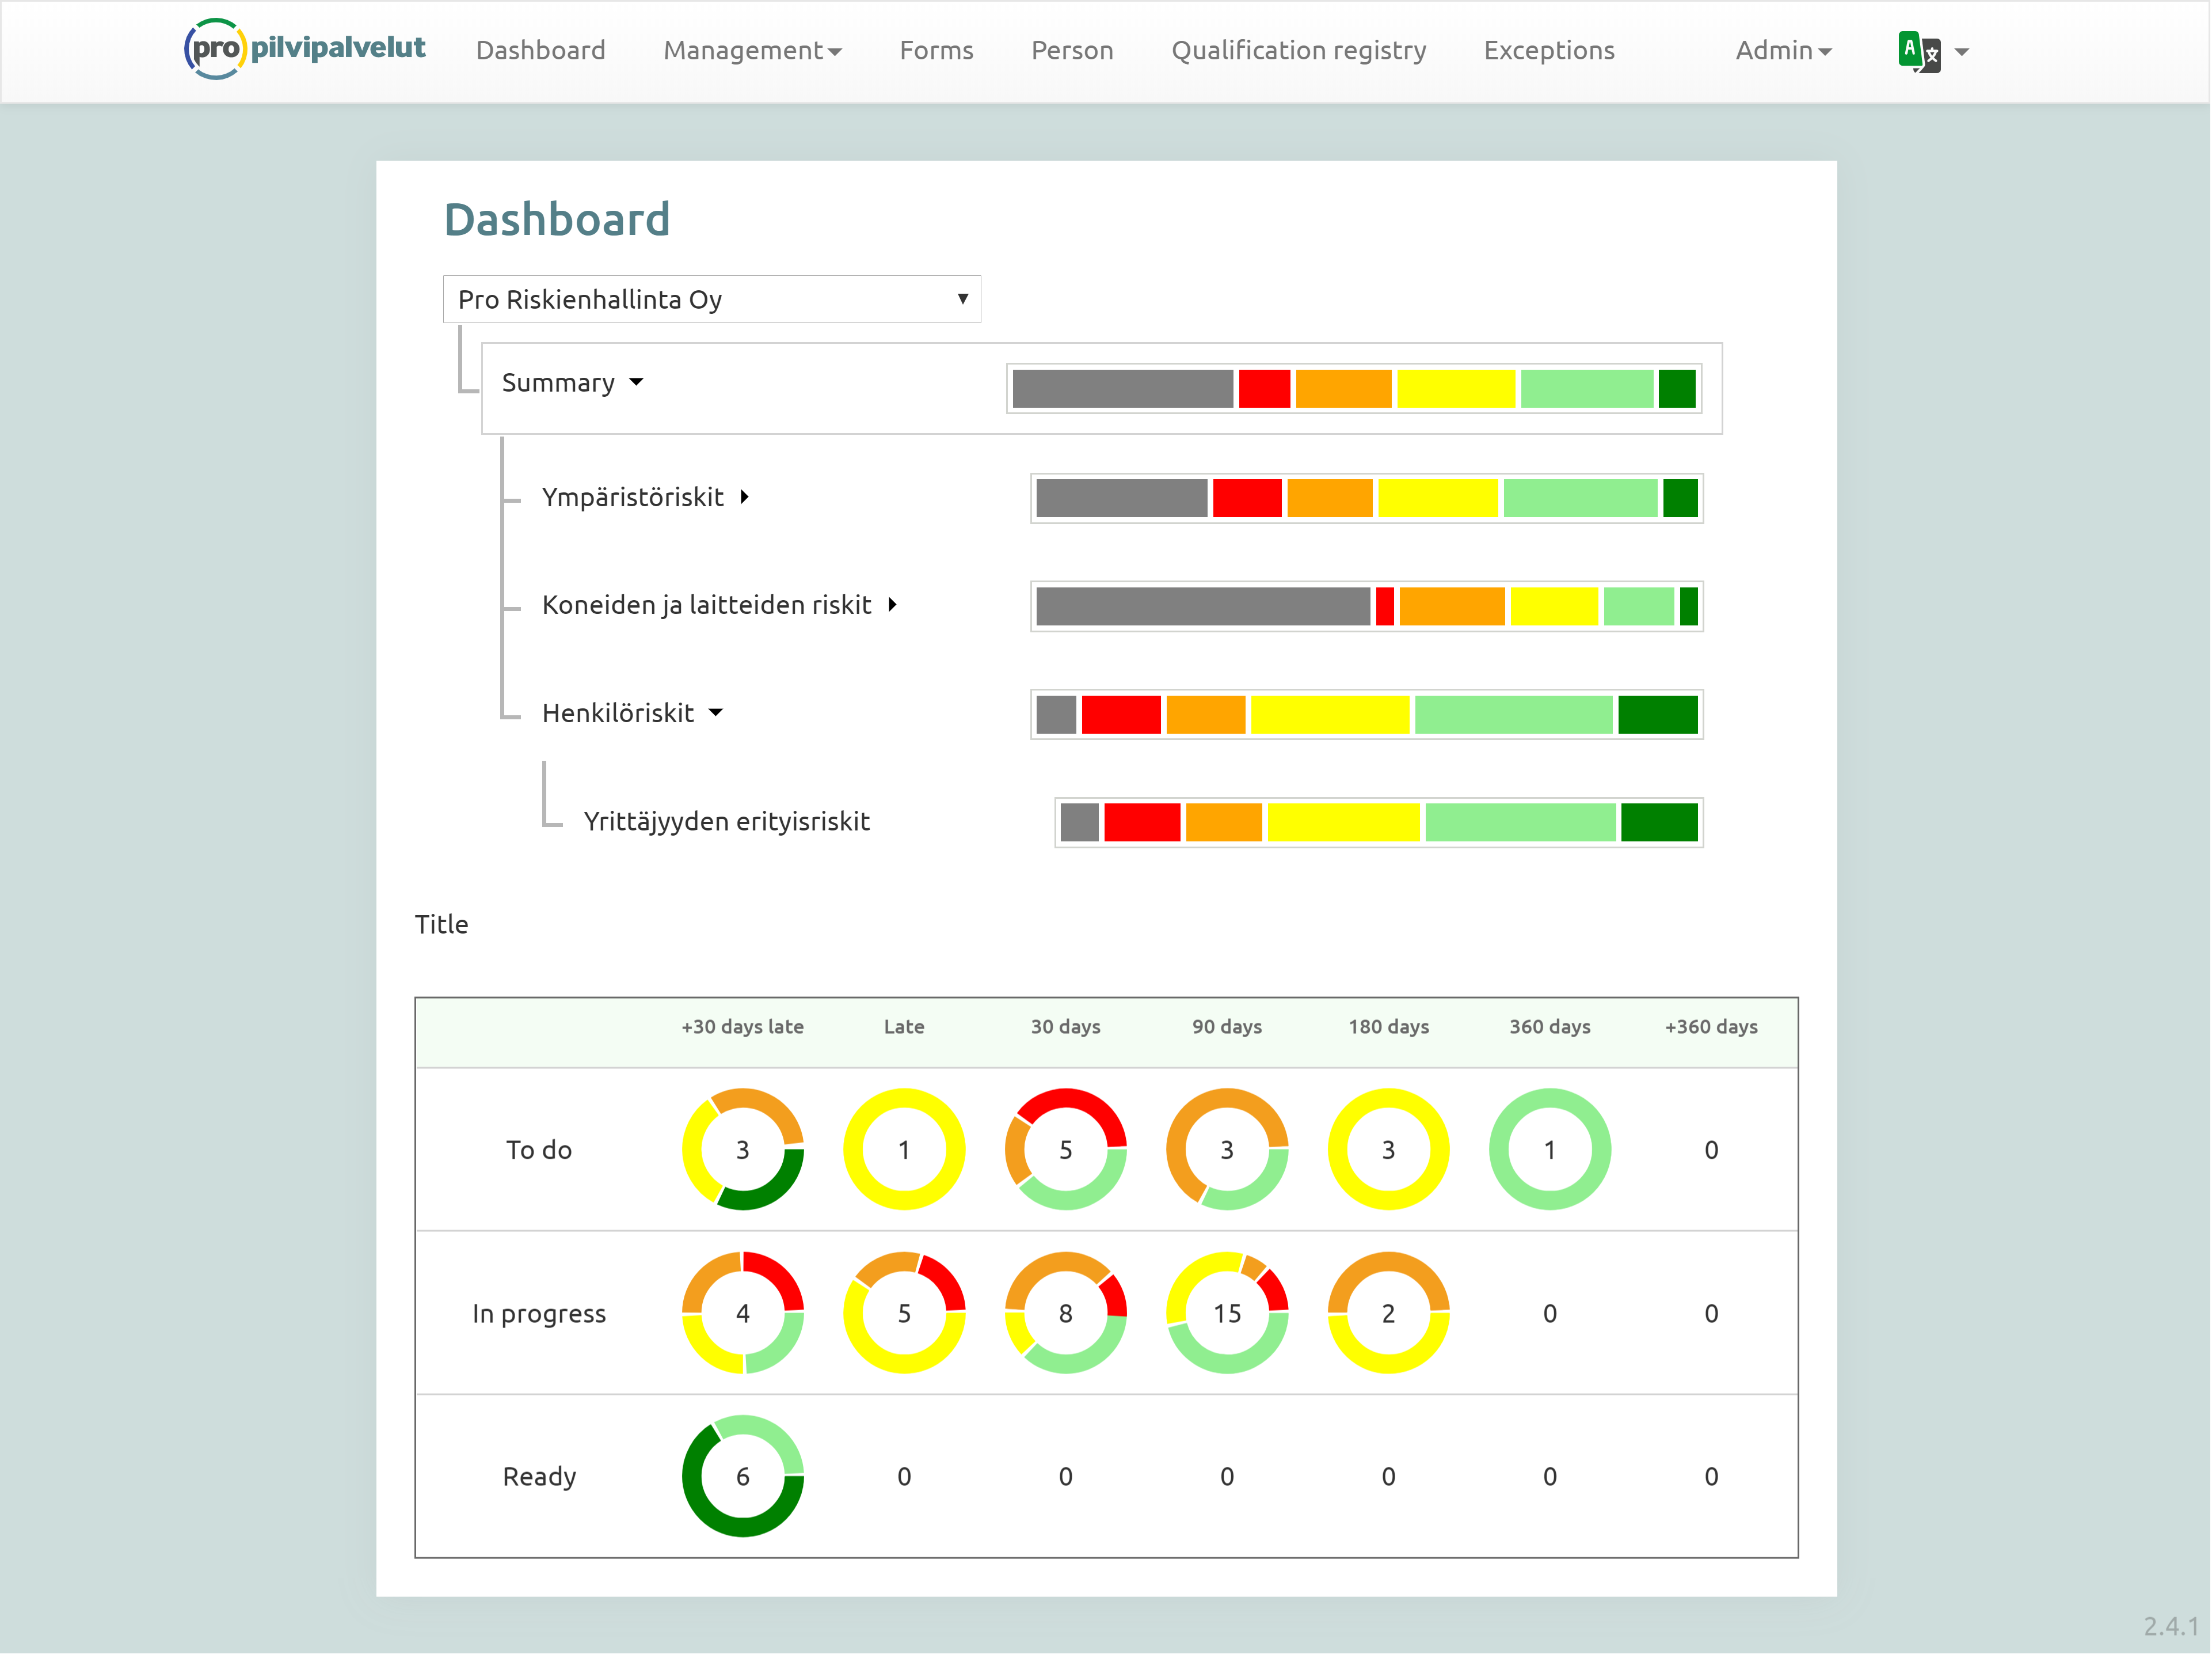The height and width of the screenshot is (1654, 2212).
Task: Select Yrittäjyyden erityisriskit tree item
Action: click(x=726, y=821)
